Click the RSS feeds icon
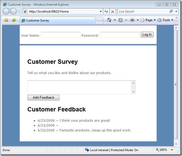 click(x=120, y=20)
